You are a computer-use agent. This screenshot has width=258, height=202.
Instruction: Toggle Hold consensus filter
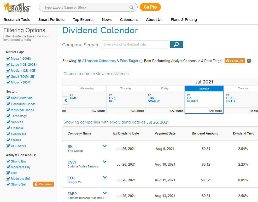pos(8,173)
